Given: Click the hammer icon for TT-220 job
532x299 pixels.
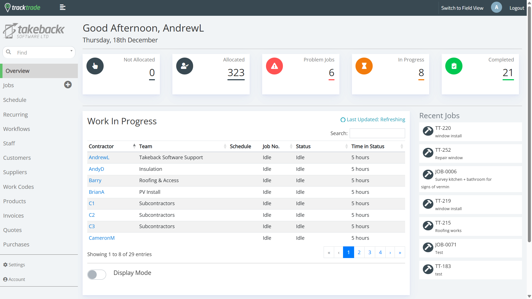Looking at the screenshot, I should tap(428, 131).
